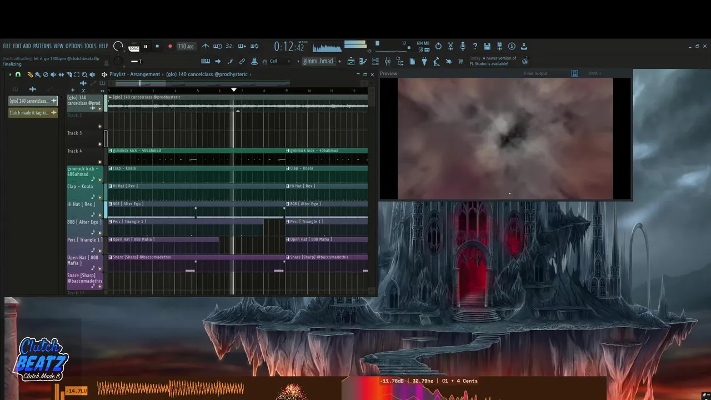Open the shopping cart content library
The width and height of the screenshot is (711, 400).
(460, 61)
